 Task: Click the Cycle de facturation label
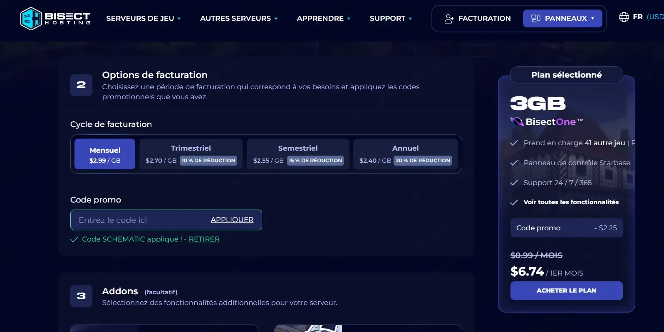[x=111, y=124]
